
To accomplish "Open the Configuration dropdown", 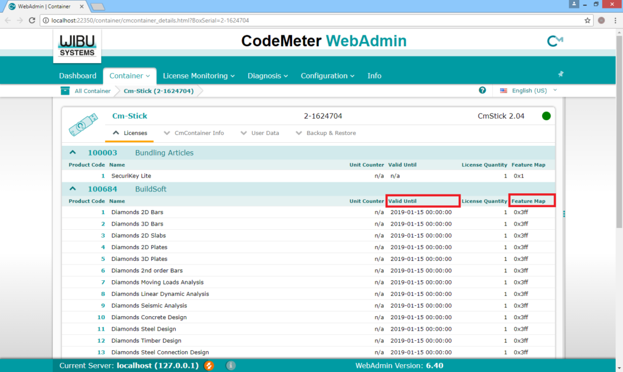I will point(327,75).
